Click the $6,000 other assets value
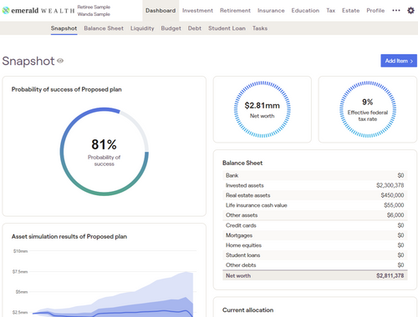Image resolution: width=418 pixels, height=317 pixels. coord(395,215)
